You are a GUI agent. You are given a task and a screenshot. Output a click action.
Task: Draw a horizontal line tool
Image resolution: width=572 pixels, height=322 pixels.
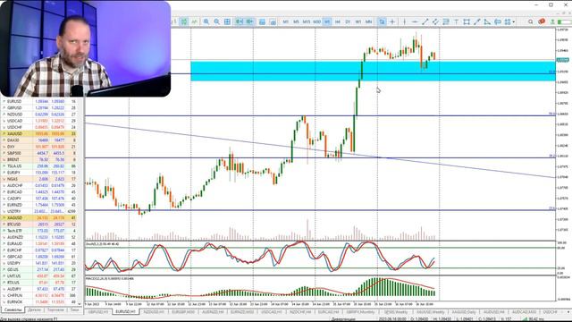[x=415, y=21]
